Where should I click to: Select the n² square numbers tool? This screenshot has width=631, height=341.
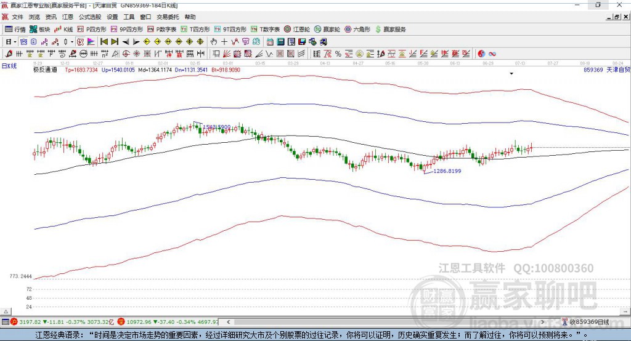(x=105, y=54)
